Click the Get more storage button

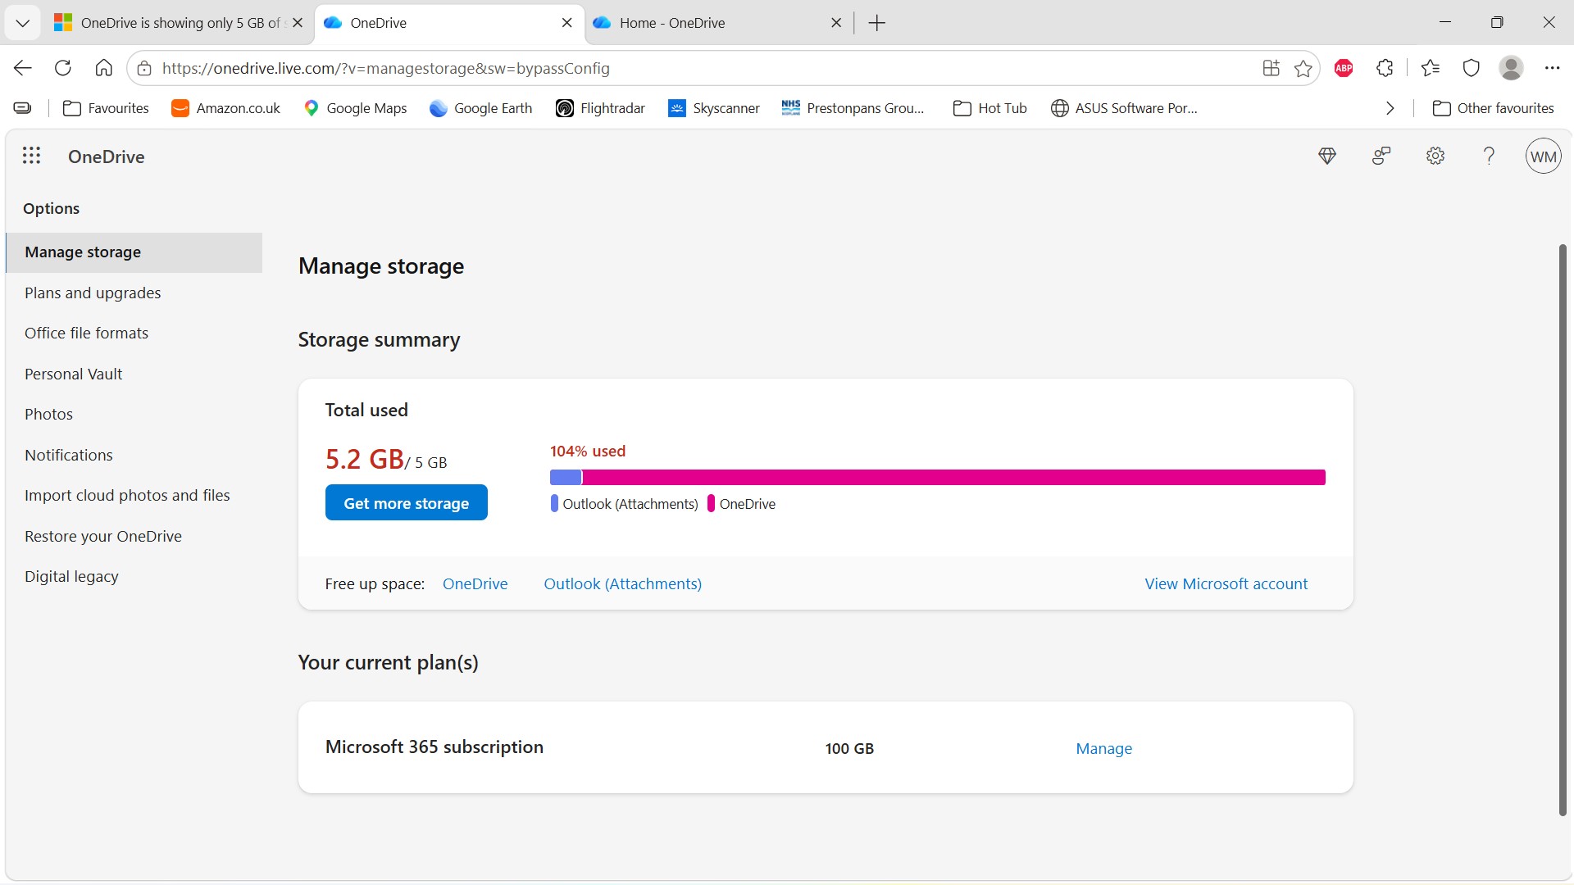pos(407,502)
